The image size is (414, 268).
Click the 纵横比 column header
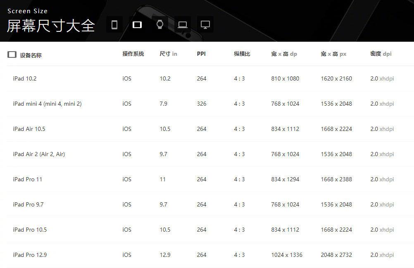(x=242, y=54)
